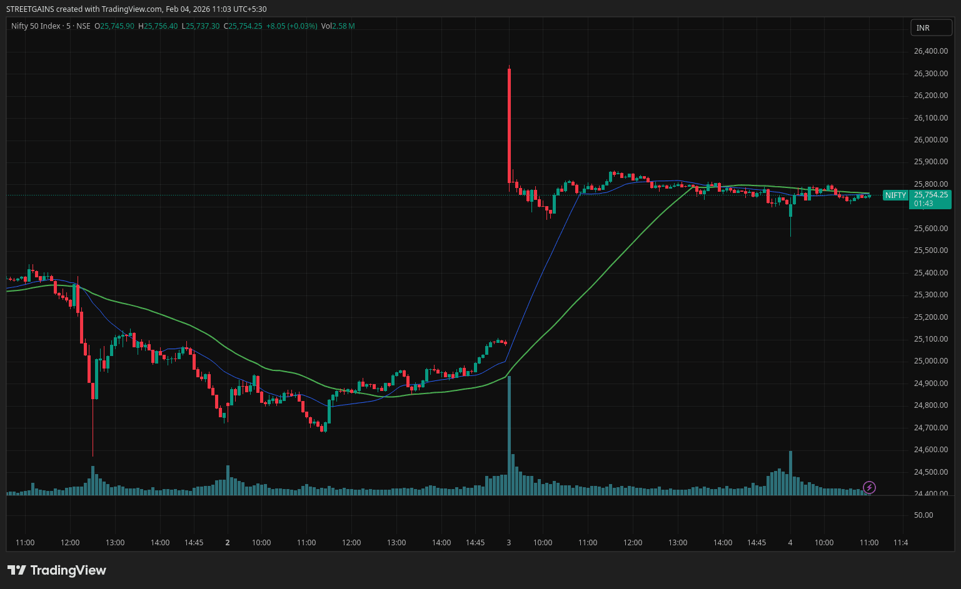961x589 pixels.
Task: Click the close price C25,754.25 in legend
Action: pos(244,26)
